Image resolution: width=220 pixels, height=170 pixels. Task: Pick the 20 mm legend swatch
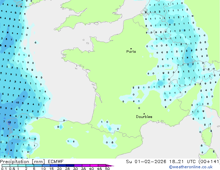(x=62, y=165)
